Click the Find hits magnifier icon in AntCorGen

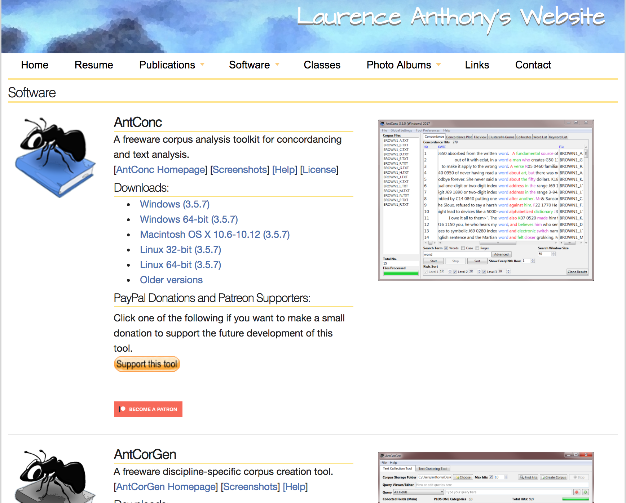click(x=522, y=477)
